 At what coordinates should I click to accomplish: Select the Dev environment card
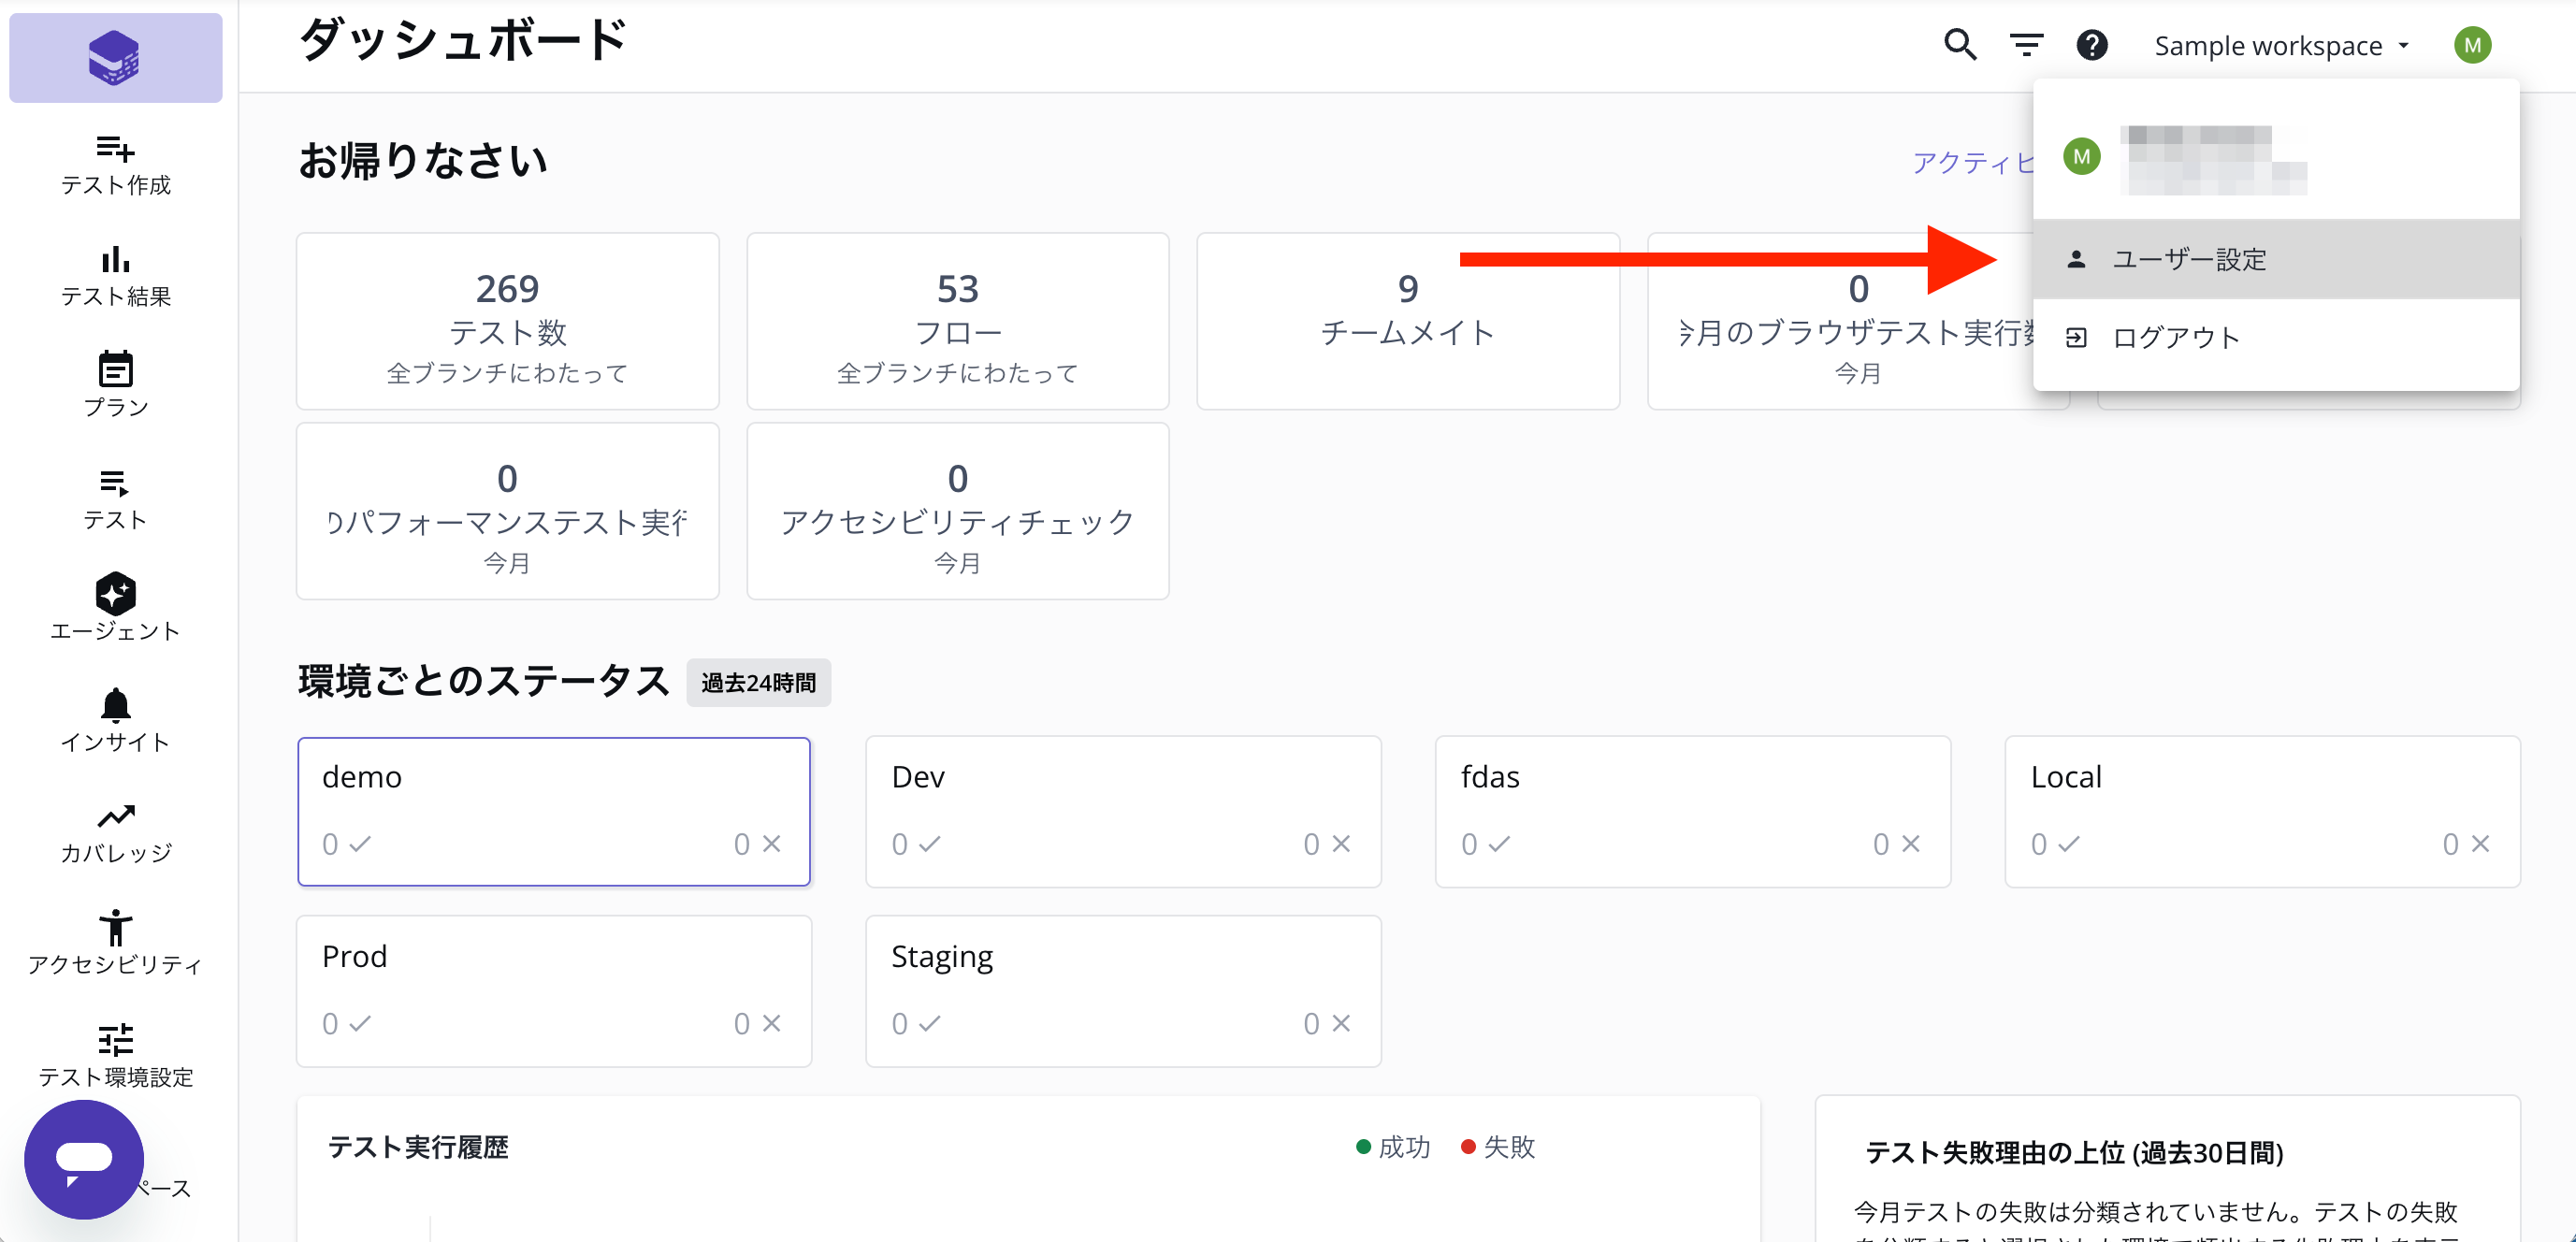1123,811
